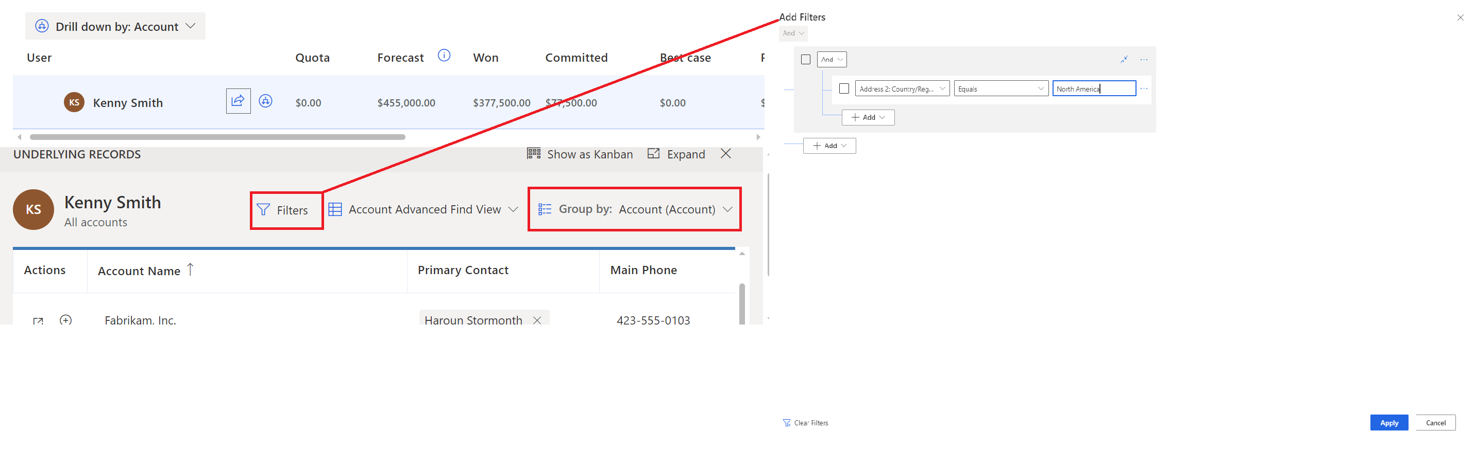Select the $455,000.00 Forecast value
This screenshot has width=1475, height=449.
coord(406,103)
